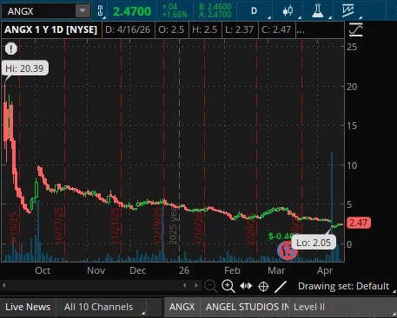Click the link/clipboard icon beside symbol box
Screen dimensions: 397x318
tap(100, 11)
